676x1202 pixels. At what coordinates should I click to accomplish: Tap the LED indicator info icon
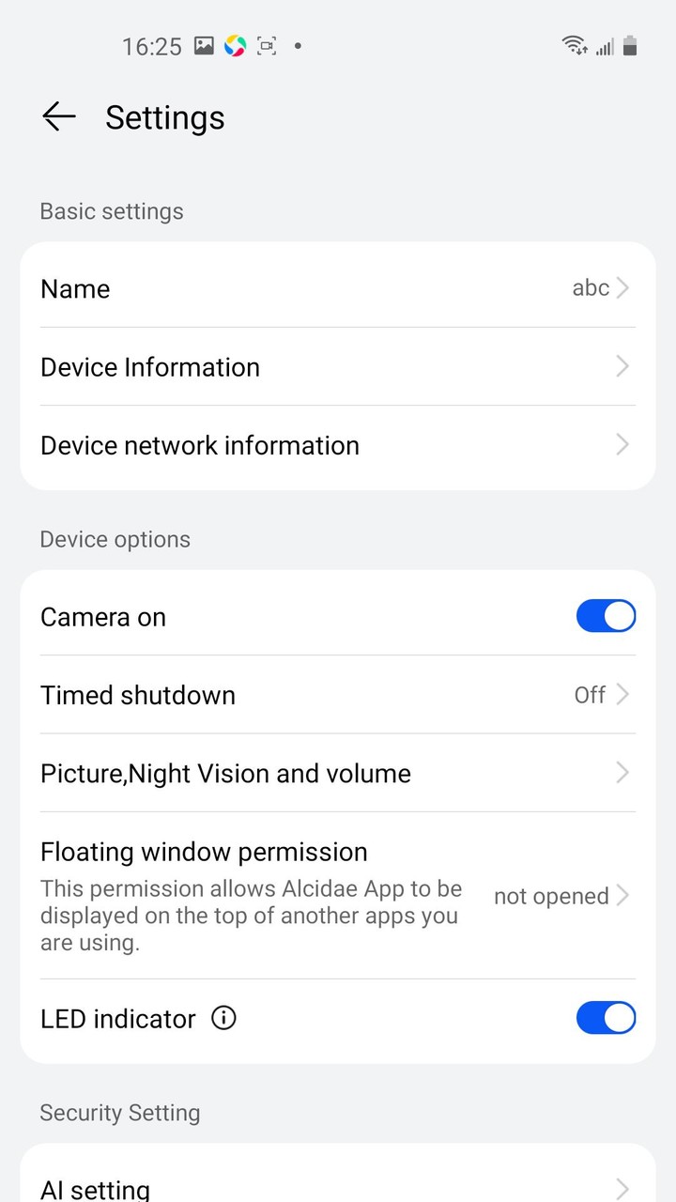coord(223,1018)
